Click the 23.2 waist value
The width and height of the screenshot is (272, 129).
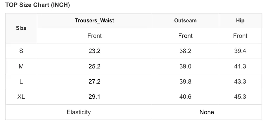[x=94, y=51]
